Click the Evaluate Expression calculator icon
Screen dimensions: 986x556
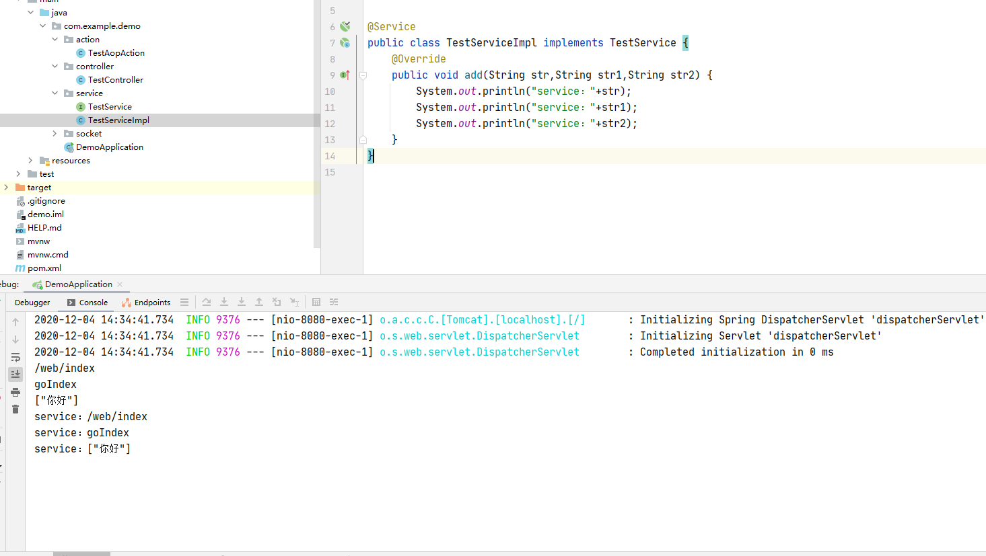click(316, 303)
